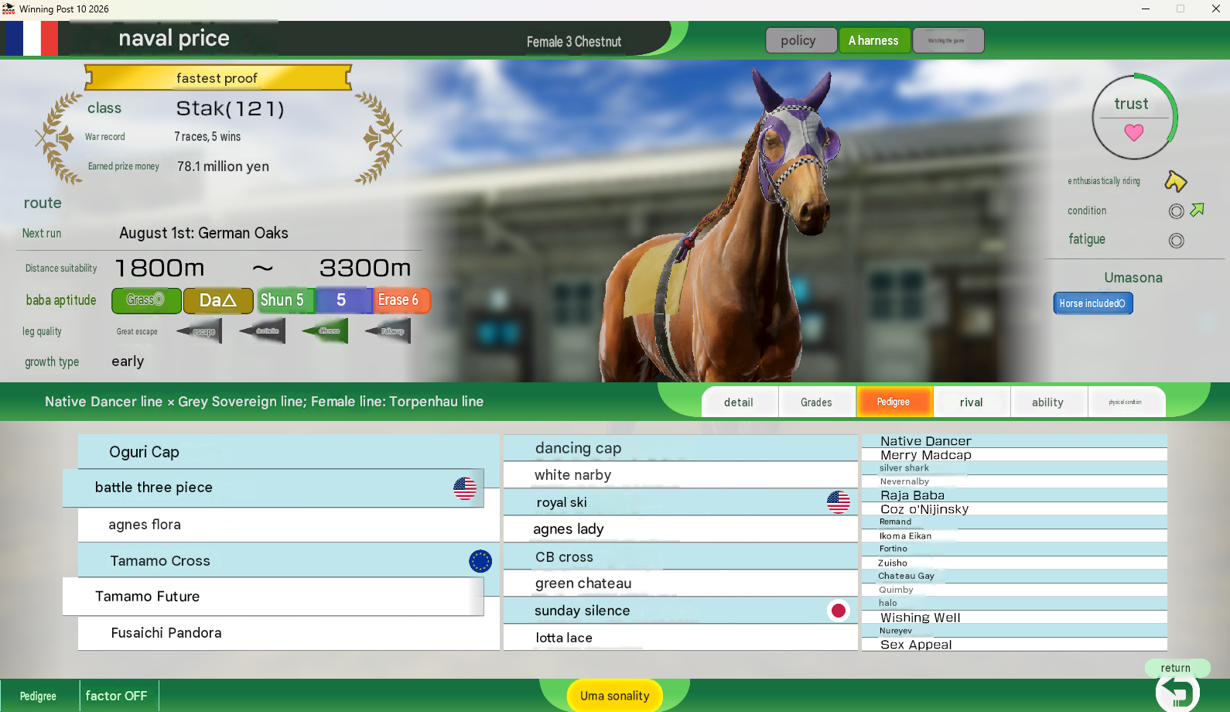Click the return arrow icon
Viewport: 1230px width, 712px height.
(x=1177, y=693)
